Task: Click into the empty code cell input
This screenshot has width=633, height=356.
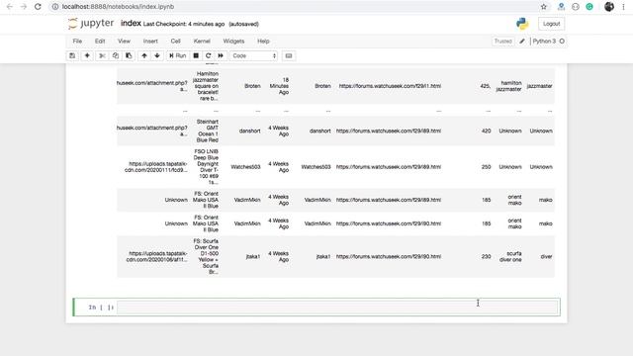Action: 337,308
